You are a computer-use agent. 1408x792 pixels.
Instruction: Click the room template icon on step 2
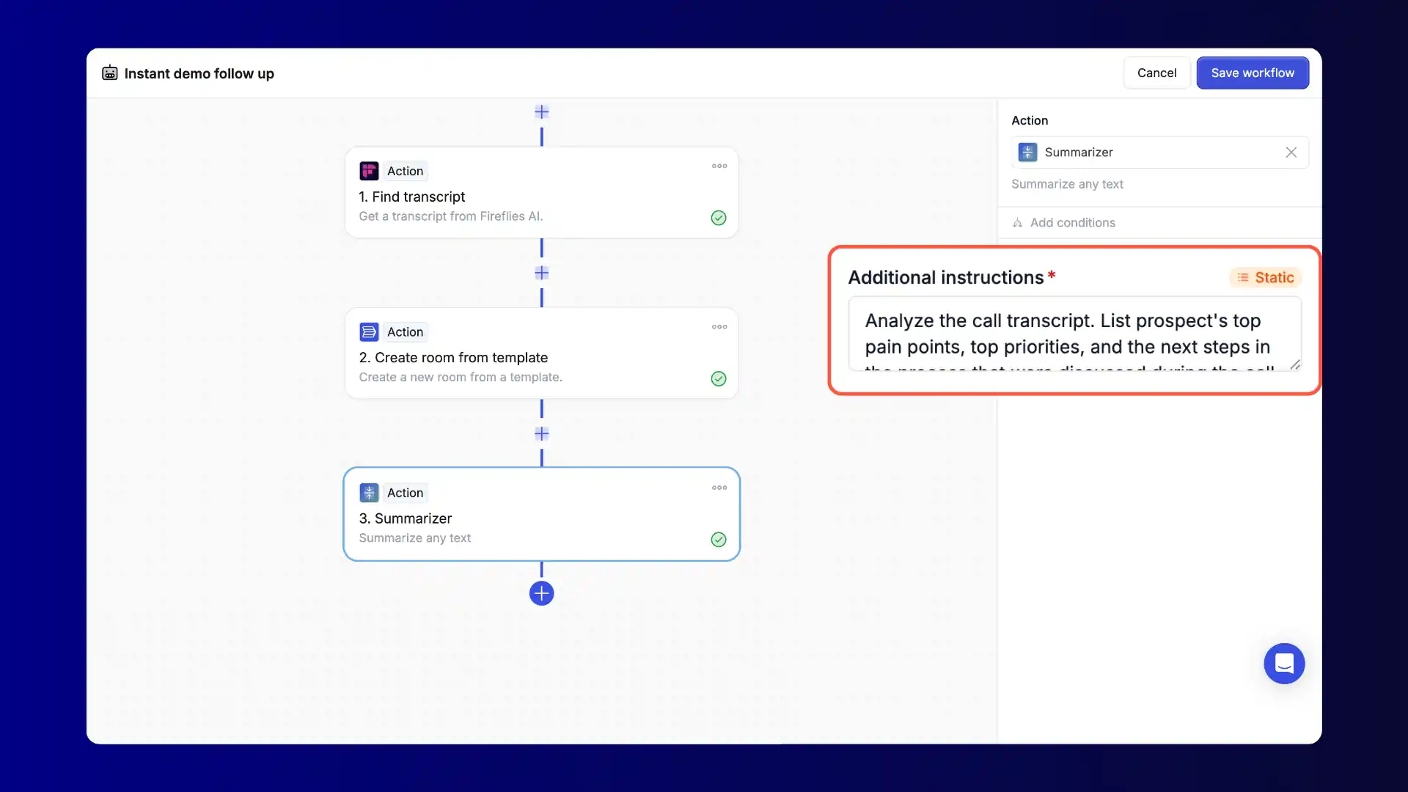pos(369,332)
